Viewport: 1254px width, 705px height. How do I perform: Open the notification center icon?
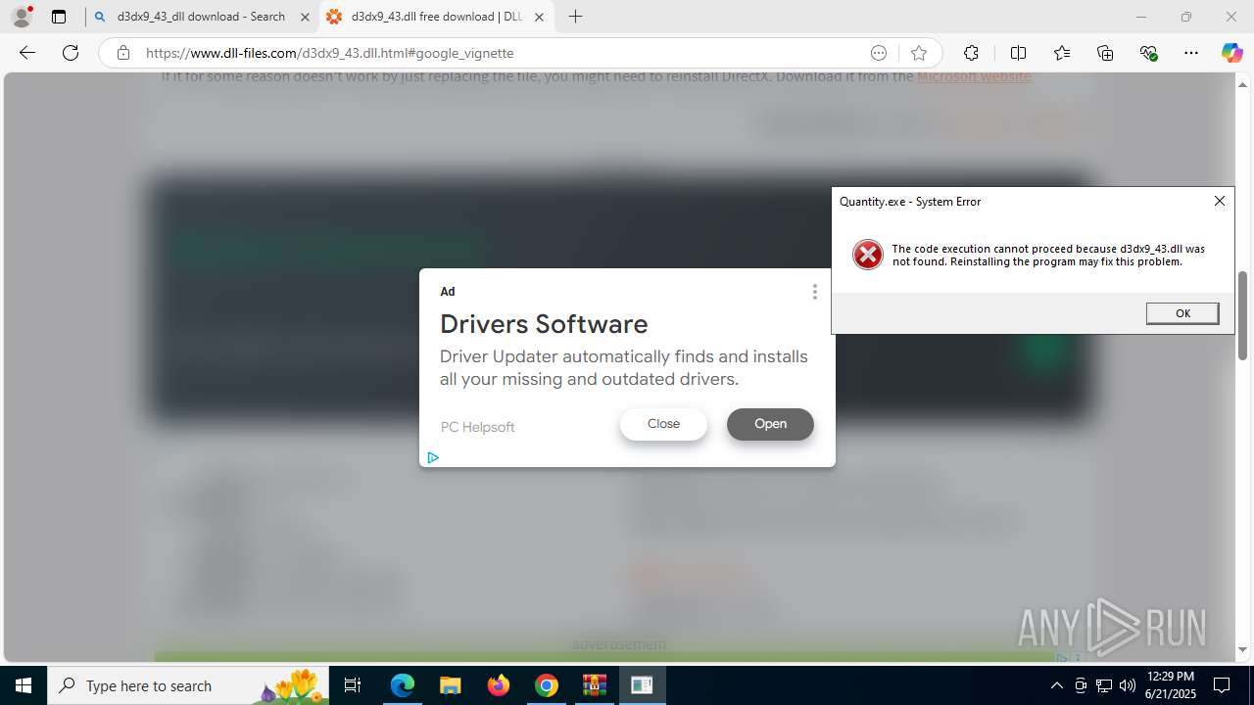pyautogui.click(x=1223, y=685)
